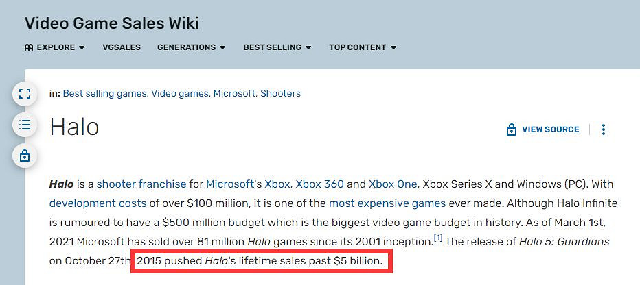Click the padlock icon in left sidebar

point(25,156)
